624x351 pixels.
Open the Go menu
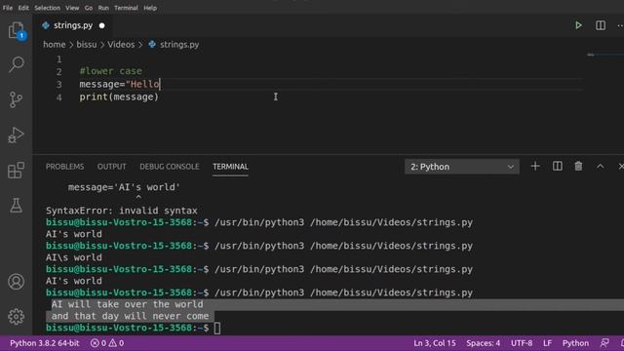click(x=89, y=8)
